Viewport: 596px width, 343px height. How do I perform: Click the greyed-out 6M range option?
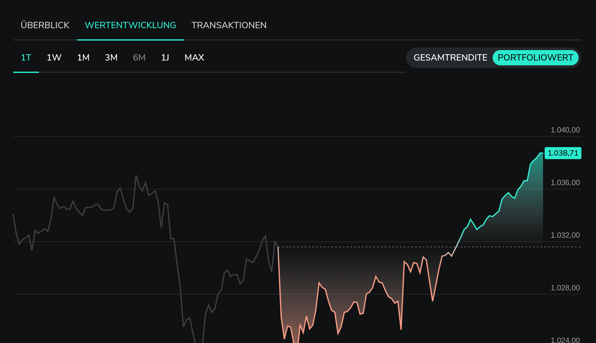(139, 58)
